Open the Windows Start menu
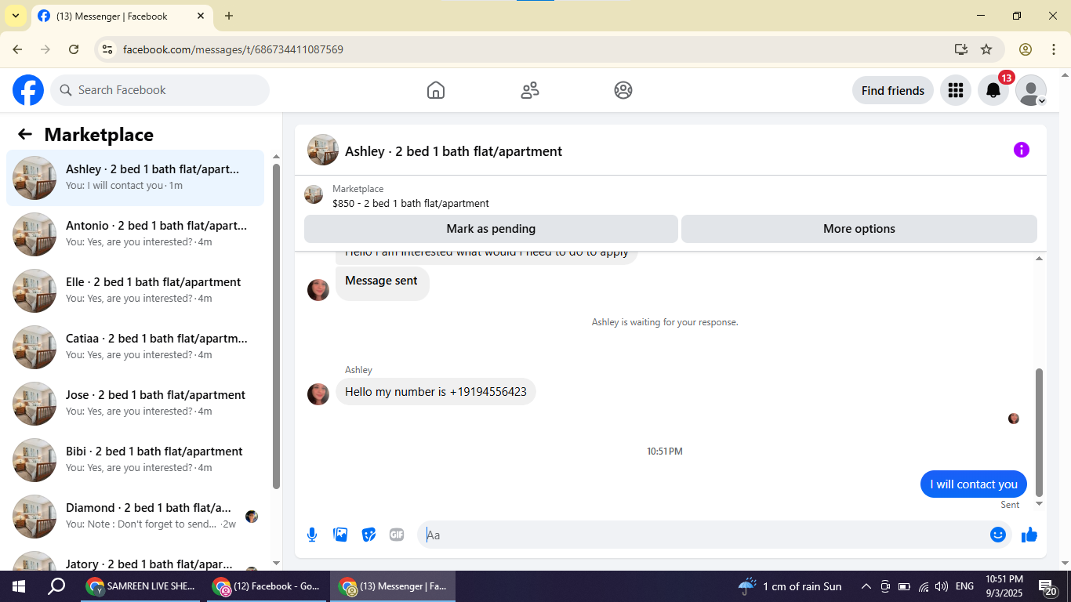The width and height of the screenshot is (1071, 602). pos(19,586)
